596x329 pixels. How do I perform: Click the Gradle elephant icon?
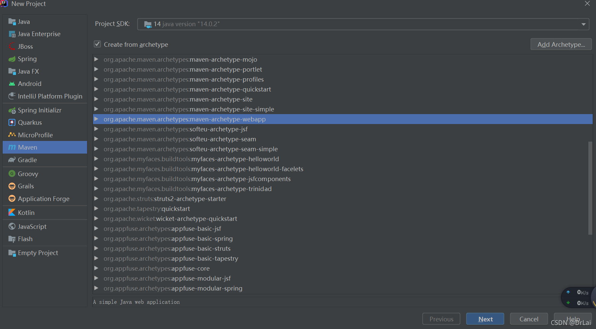[12, 160]
